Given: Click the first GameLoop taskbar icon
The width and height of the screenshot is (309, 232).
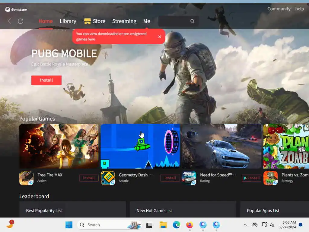Looking at the screenshot, I should point(203,225).
